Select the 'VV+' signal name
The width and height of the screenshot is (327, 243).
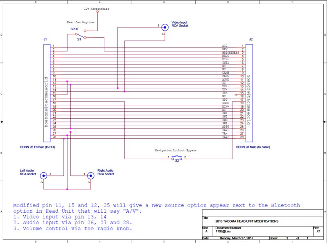225,86
